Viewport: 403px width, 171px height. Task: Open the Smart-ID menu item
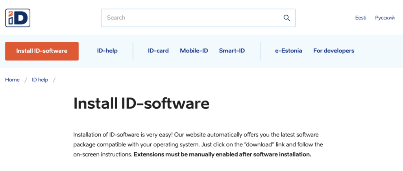pos(232,51)
